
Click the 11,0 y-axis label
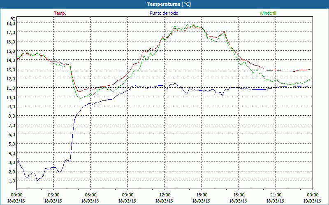point(11,88)
